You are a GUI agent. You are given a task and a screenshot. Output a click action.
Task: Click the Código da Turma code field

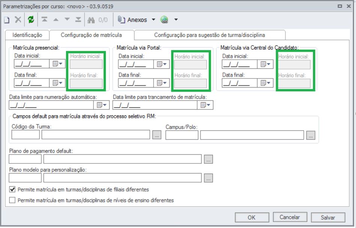(x=26, y=135)
